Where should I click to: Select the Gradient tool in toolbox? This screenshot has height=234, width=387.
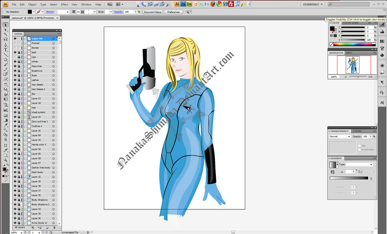[x=5, y=120]
